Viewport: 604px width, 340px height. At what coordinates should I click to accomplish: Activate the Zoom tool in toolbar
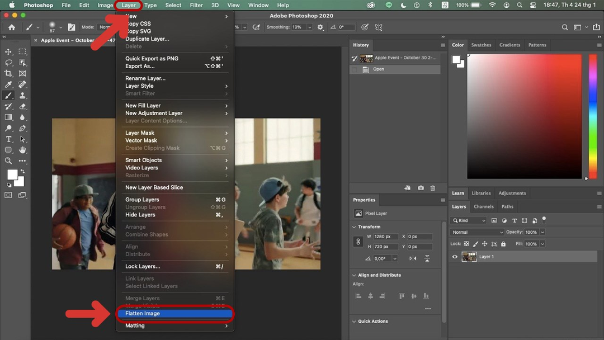coord(8,161)
